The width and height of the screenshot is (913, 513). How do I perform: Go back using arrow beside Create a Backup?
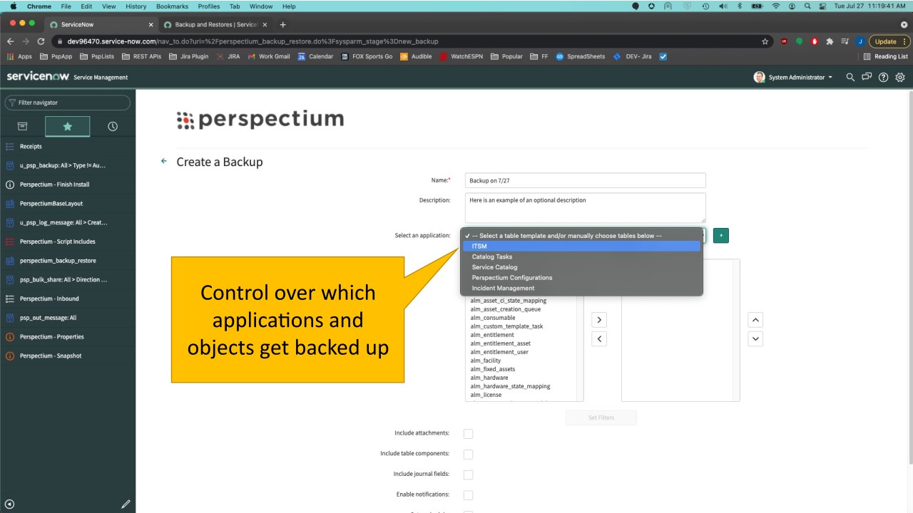(x=164, y=162)
